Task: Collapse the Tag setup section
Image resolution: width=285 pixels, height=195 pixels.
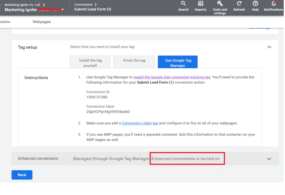Action: [269, 47]
